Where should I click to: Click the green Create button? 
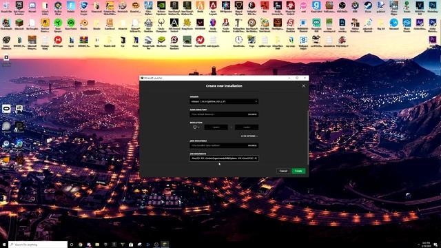tap(298, 171)
